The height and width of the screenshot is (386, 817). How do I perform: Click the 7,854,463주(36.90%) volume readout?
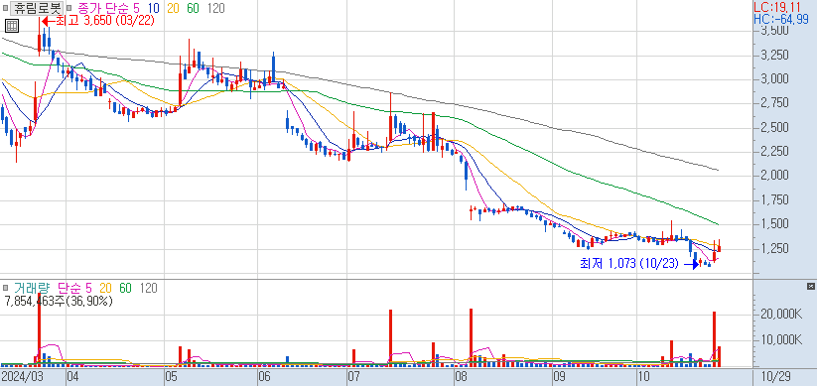click(59, 301)
